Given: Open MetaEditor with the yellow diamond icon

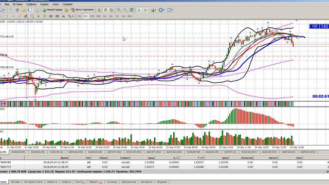Looking at the screenshot, I should click(66, 10).
